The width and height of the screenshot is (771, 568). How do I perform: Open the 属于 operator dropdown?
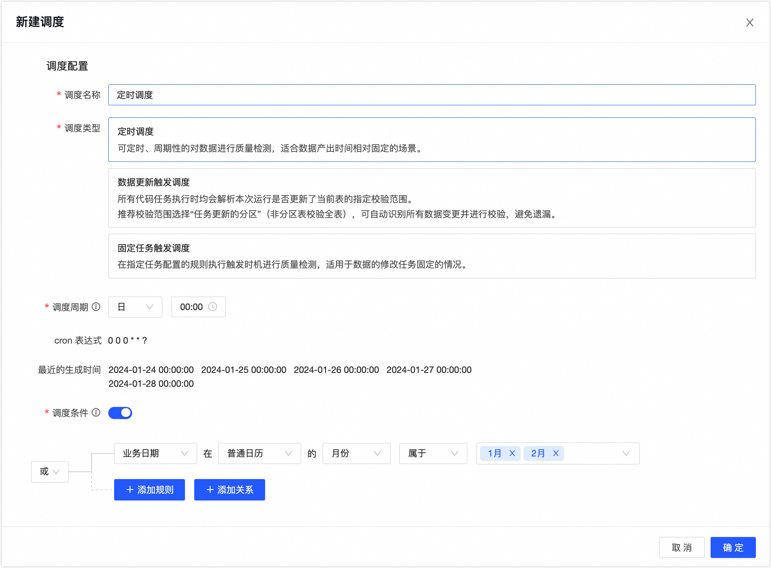(433, 453)
